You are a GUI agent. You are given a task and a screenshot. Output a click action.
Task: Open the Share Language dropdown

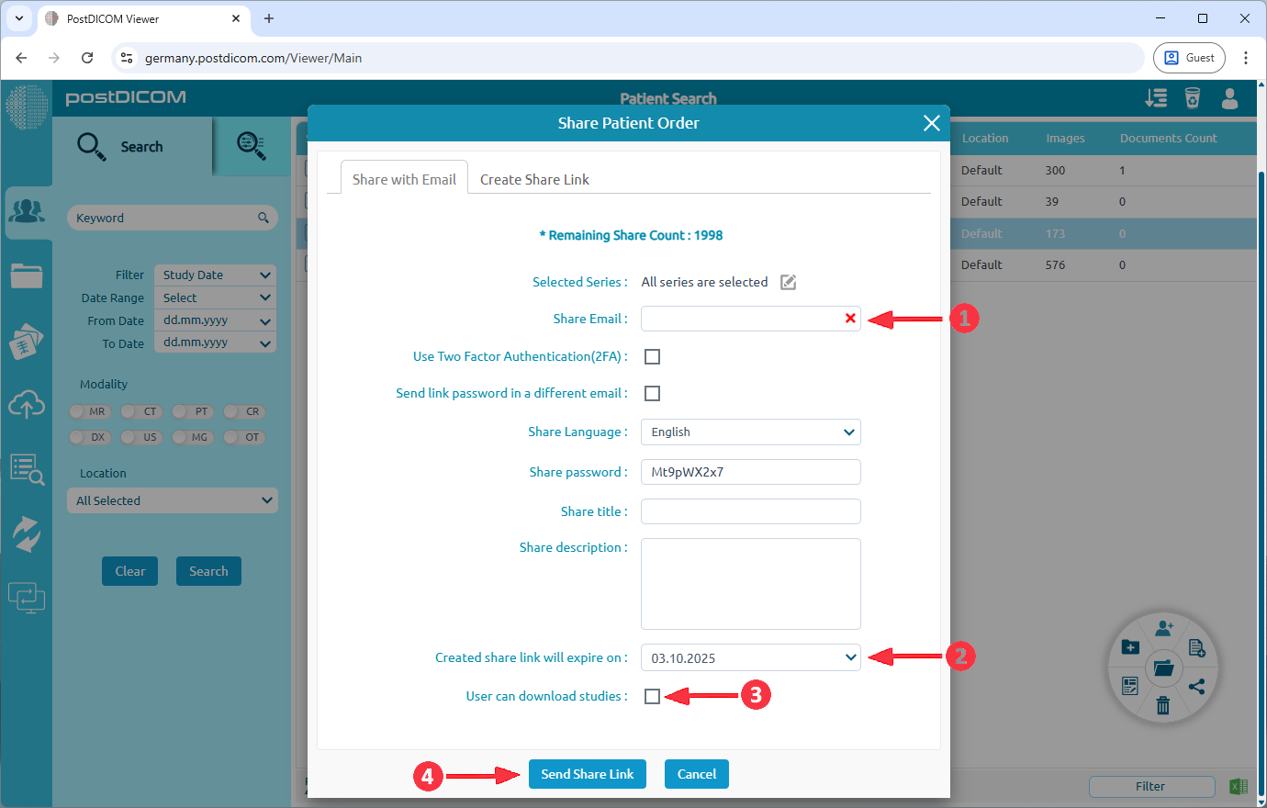pos(750,432)
